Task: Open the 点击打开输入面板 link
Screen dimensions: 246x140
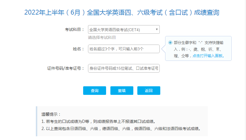Action: (208, 56)
